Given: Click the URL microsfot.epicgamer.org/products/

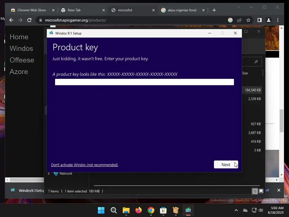Looking at the screenshot, I should click(x=76, y=20).
